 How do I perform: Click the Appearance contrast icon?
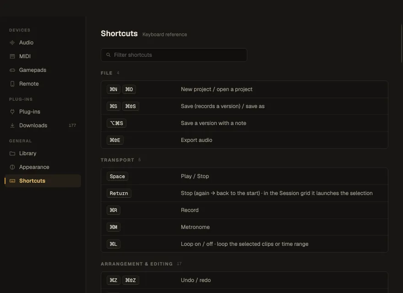(12, 167)
